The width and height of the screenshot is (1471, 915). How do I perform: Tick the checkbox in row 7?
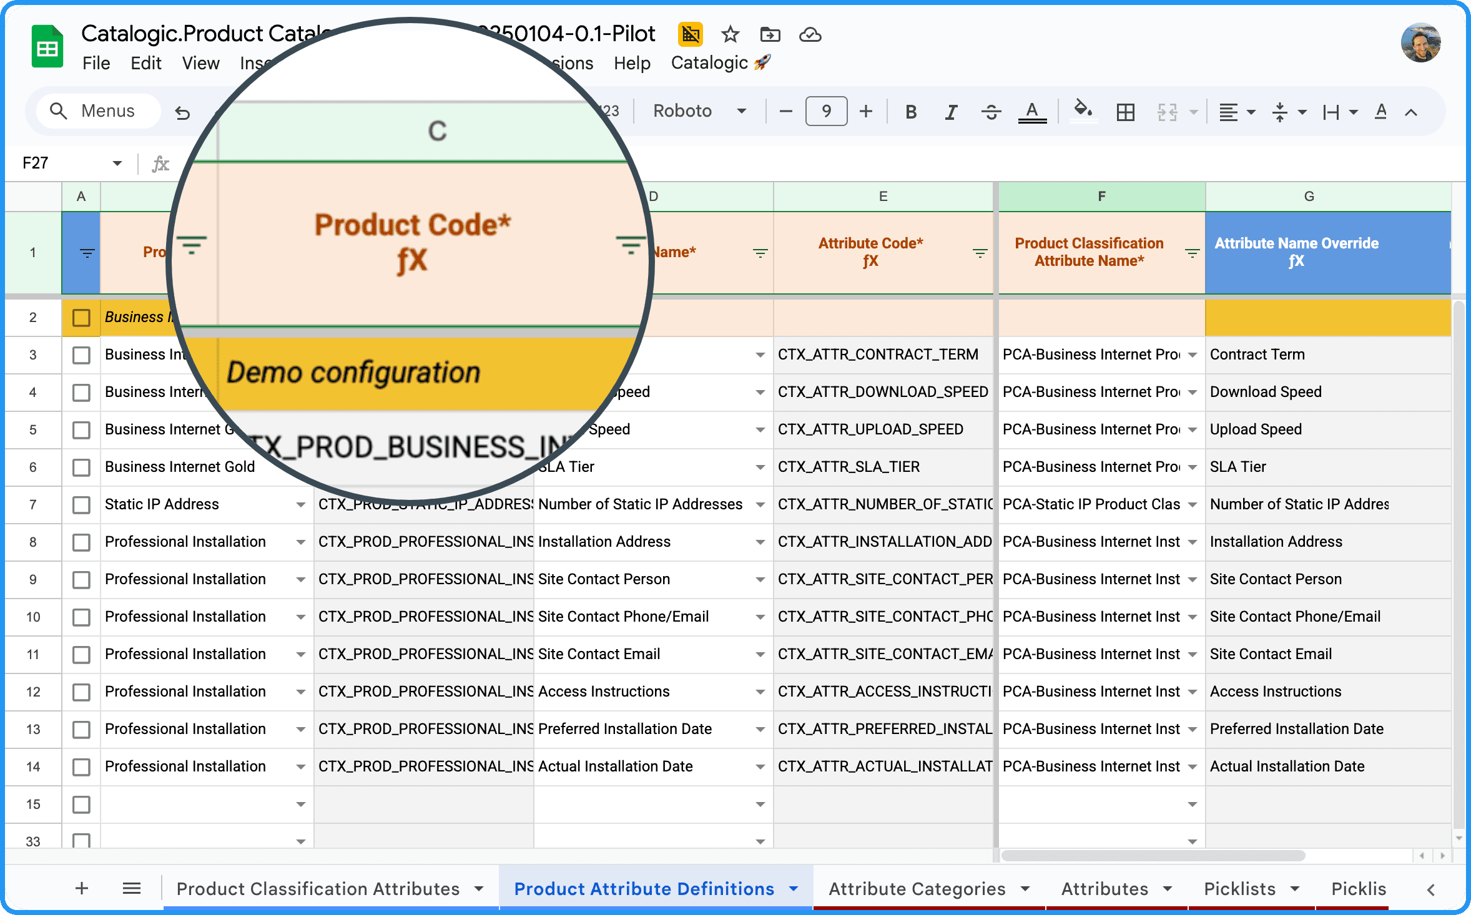click(x=81, y=505)
